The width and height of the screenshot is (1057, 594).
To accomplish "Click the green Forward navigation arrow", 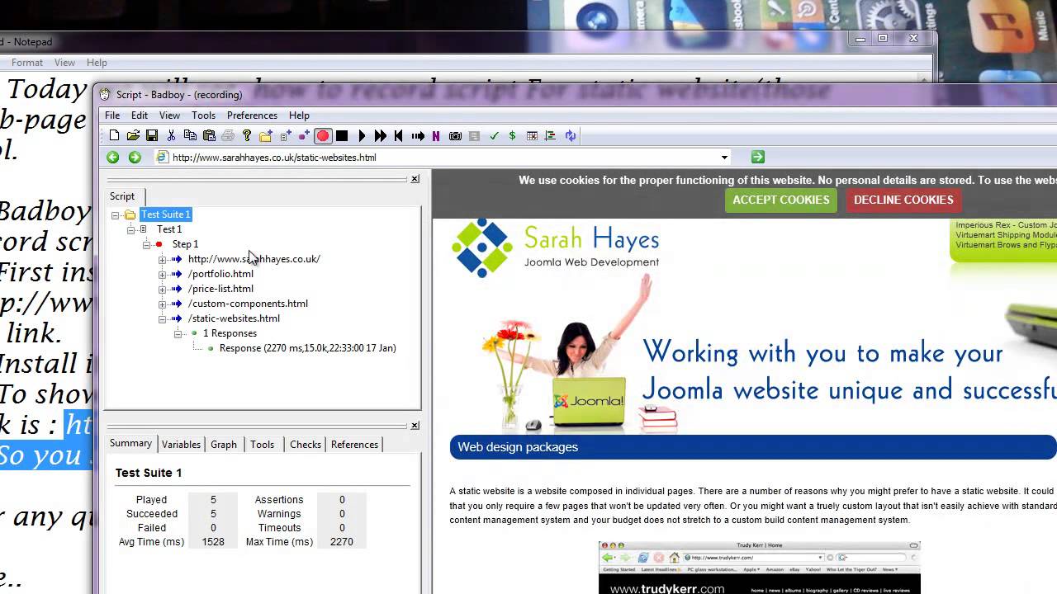I will pos(135,158).
